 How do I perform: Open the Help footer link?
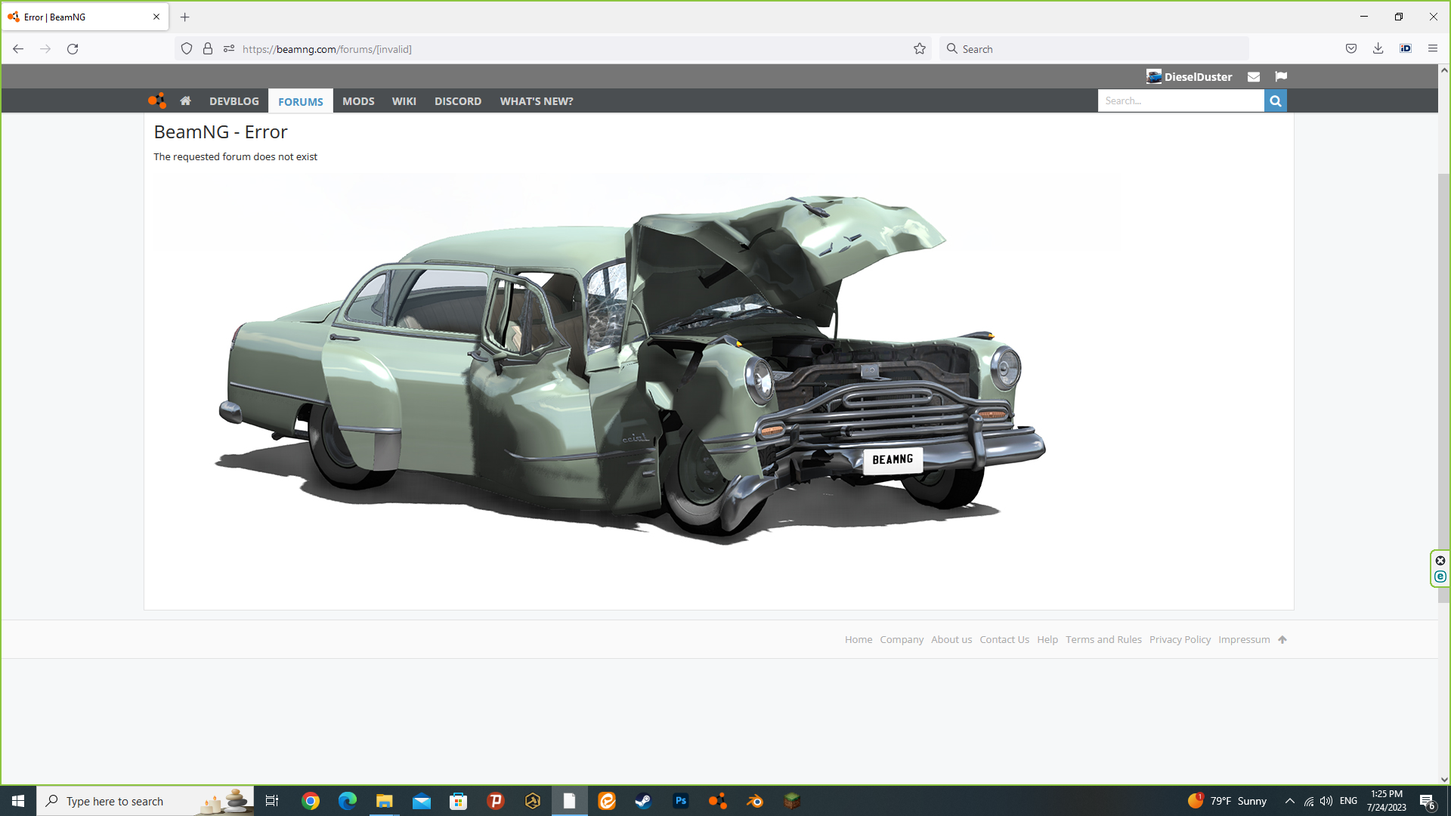pos(1047,640)
